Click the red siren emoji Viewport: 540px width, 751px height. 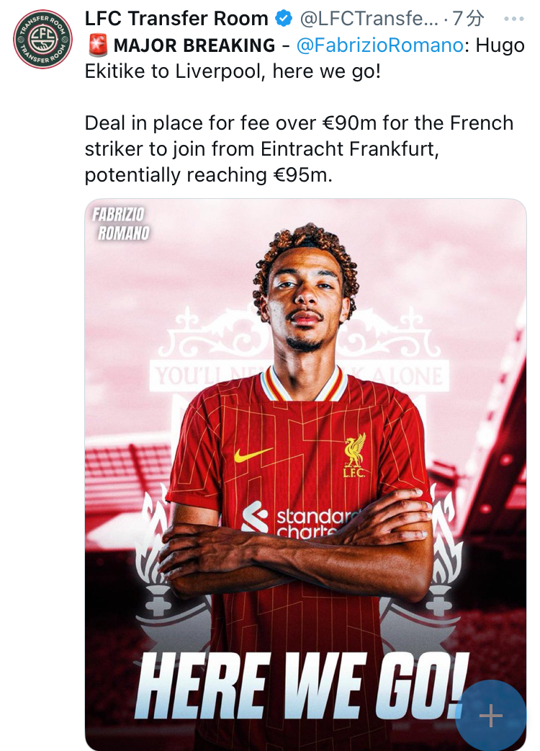click(x=98, y=45)
